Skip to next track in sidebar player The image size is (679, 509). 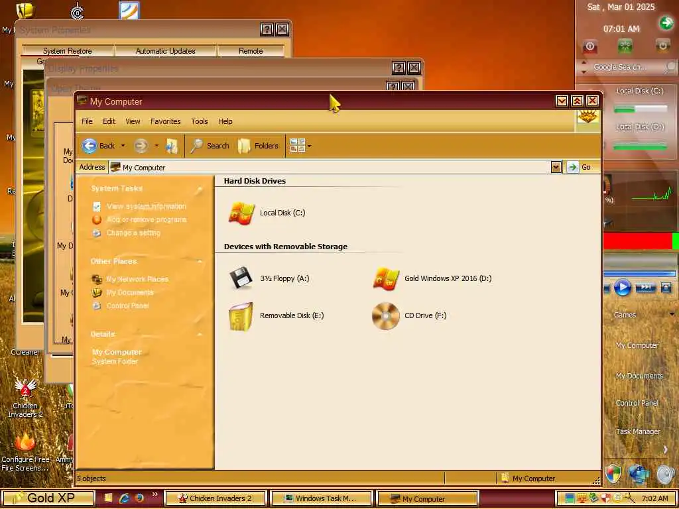tap(645, 287)
